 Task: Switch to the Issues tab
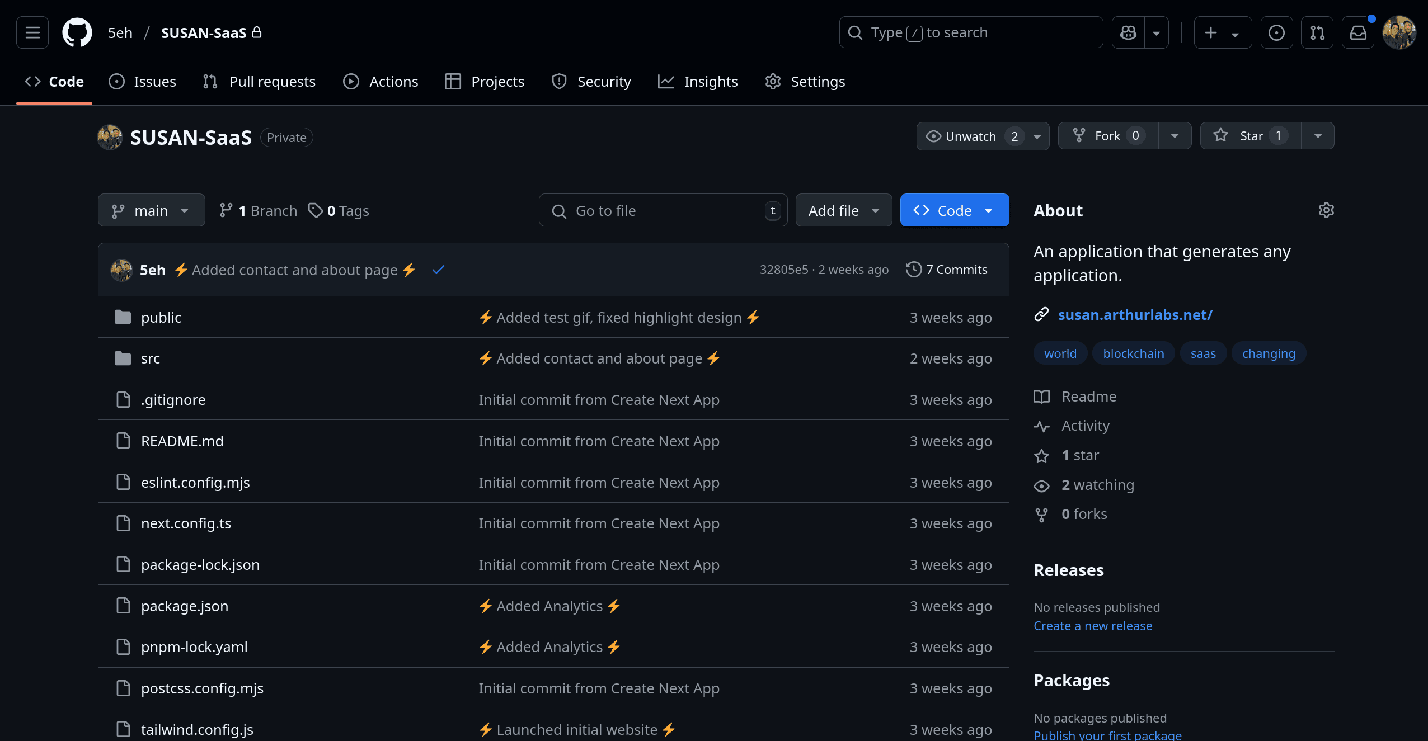pos(142,82)
